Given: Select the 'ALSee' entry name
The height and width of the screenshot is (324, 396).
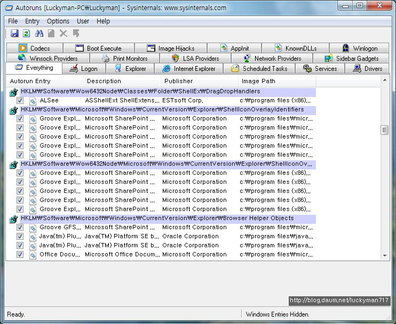Looking at the screenshot, I should [x=49, y=100].
